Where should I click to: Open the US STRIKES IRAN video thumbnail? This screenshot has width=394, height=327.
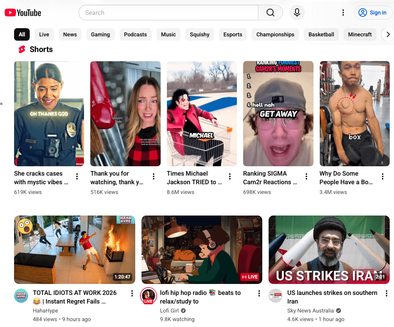(x=329, y=250)
